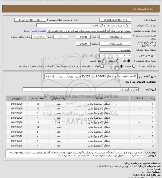Image resolution: width=162 pixels, height=178 pixels.
Task: Click the item name in row 1
Action: tap(99, 104)
